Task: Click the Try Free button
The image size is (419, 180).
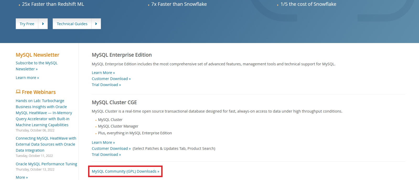Action: click(x=32, y=24)
